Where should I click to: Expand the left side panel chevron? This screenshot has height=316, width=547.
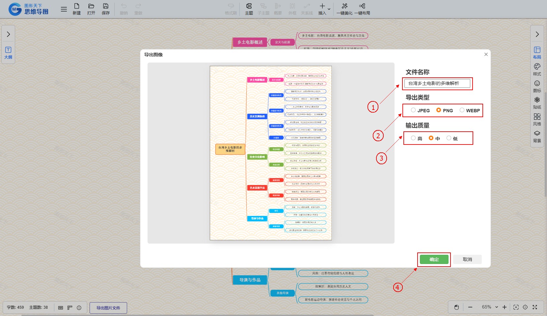(8, 34)
